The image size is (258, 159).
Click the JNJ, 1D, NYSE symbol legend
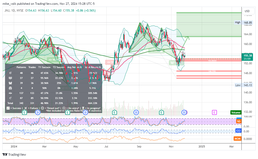point(14,11)
